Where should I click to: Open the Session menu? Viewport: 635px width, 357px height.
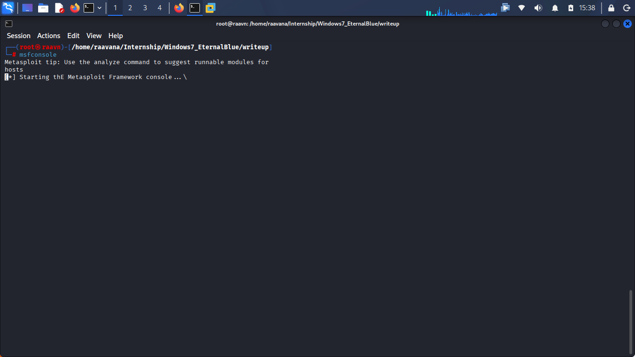click(19, 36)
